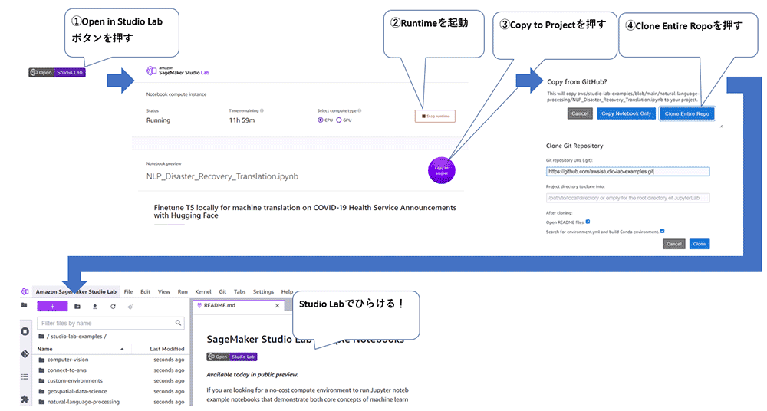
Task: Click the Git repository URL input field
Action: [627, 171]
